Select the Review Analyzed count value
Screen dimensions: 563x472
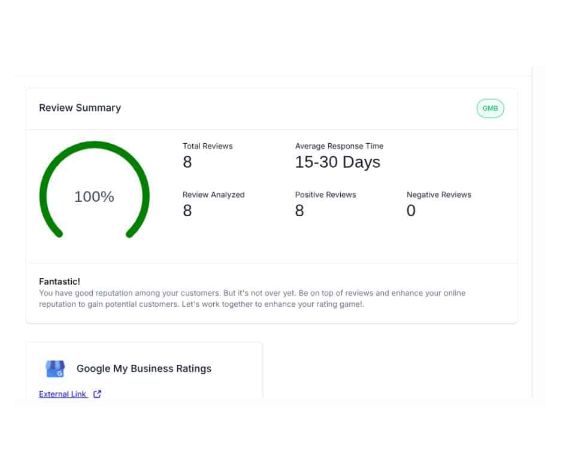coord(187,211)
